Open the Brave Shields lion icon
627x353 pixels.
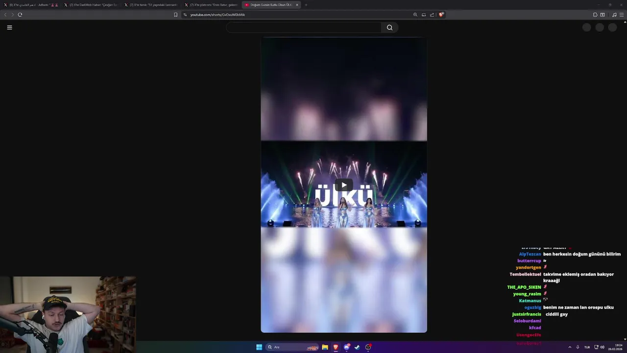point(441,15)
